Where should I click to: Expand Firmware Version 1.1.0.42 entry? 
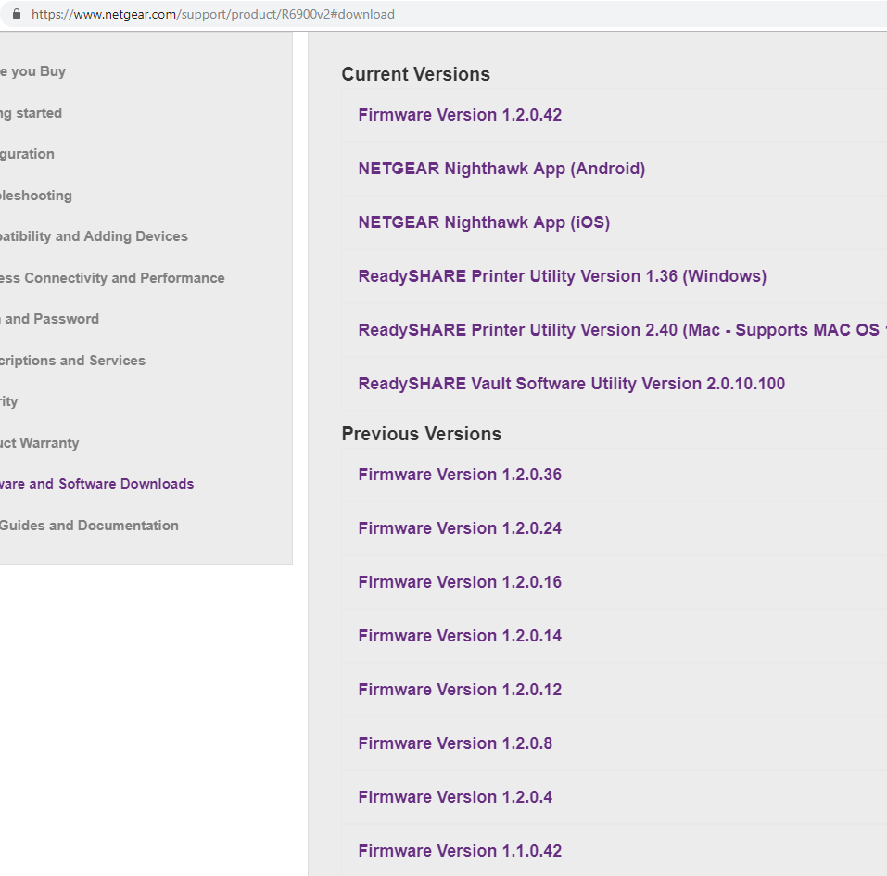(460, 851)
